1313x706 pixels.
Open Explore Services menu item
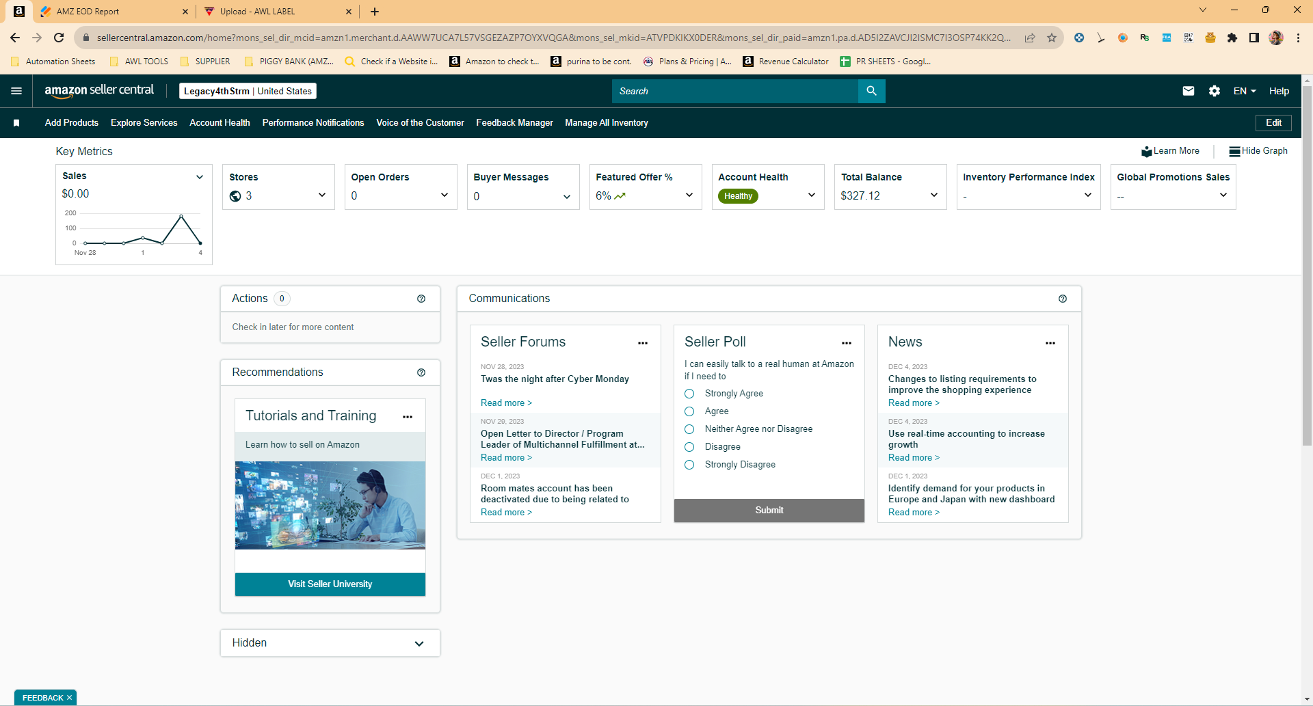144,123
